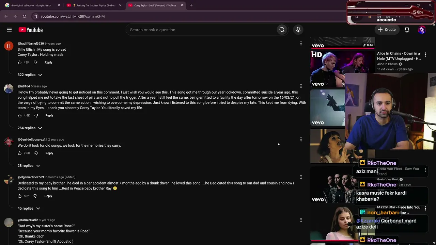This screenshot has width=436, height=245.
Task: Open more options for Alice In Chains video
Action: click(425, 55)
